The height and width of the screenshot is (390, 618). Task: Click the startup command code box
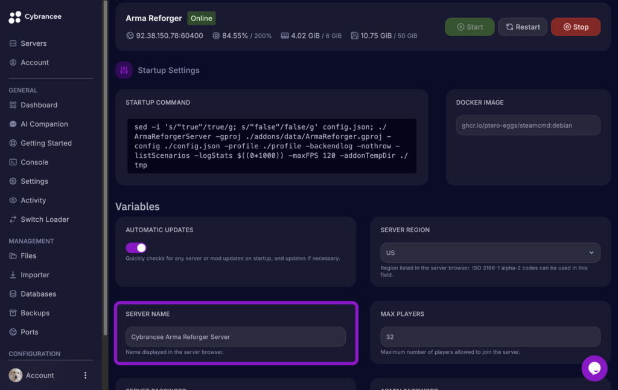pos(272,146)
